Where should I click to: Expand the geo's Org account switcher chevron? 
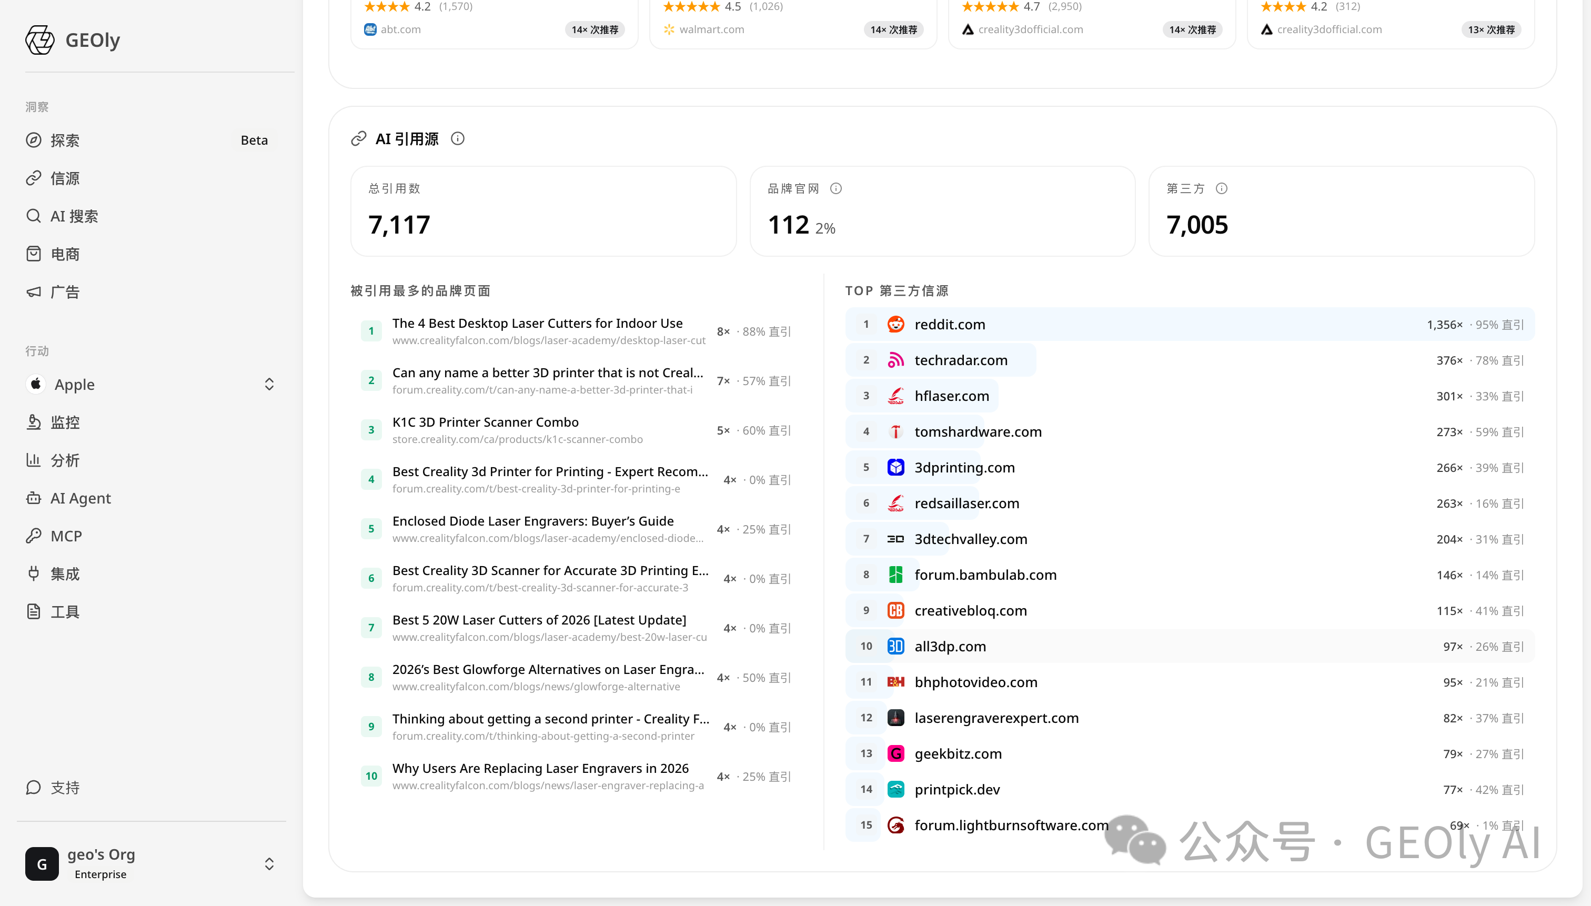point(269,864)
